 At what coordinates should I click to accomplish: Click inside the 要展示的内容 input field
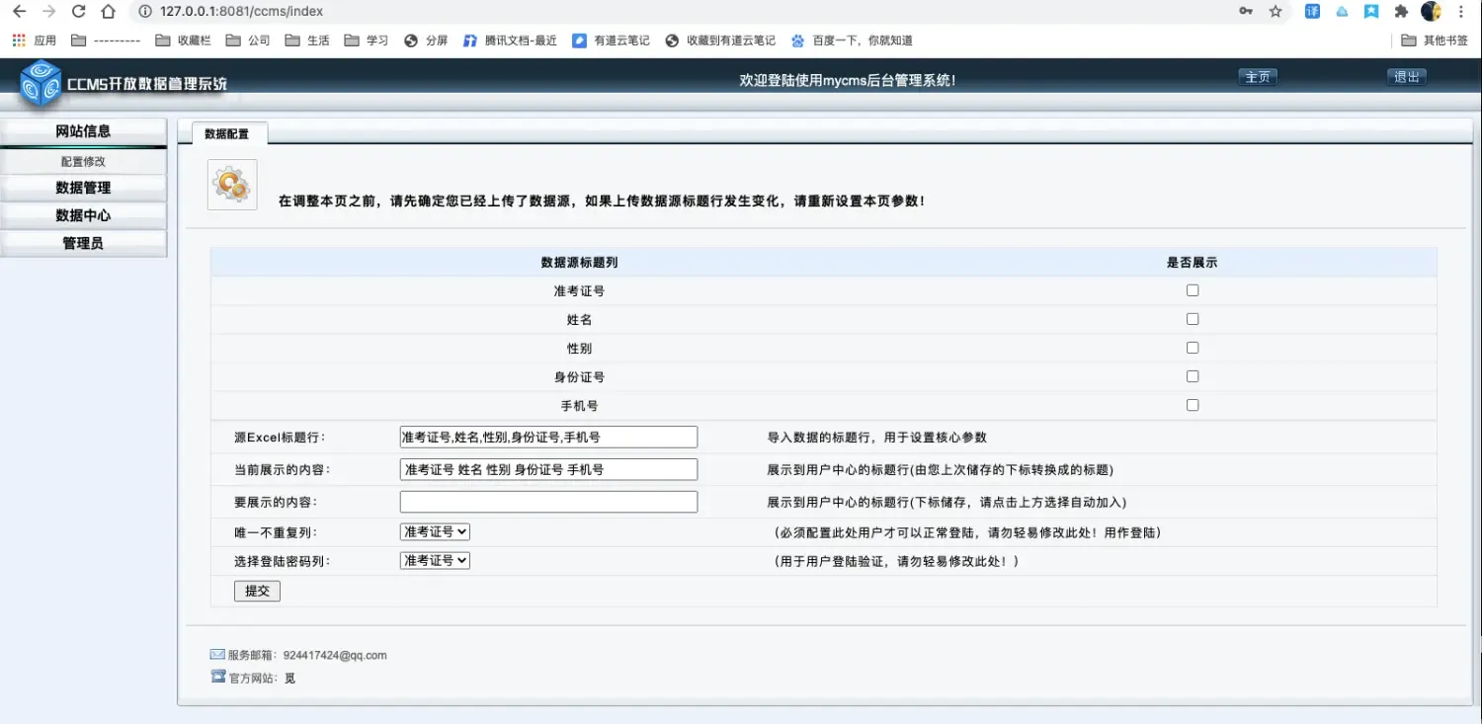click(x=547, y=501)
